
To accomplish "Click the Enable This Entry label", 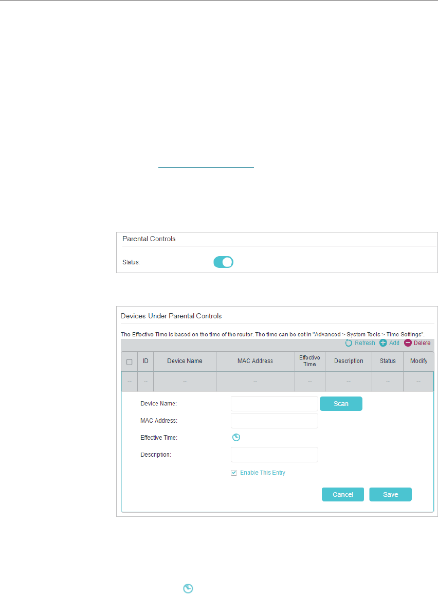I will [x=263, y=473].
